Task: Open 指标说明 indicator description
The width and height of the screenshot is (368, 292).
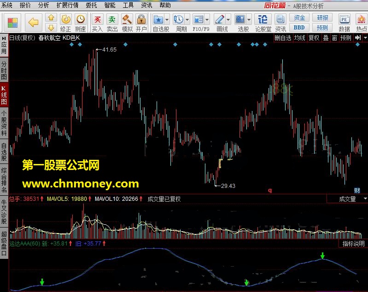Action: 353,244
